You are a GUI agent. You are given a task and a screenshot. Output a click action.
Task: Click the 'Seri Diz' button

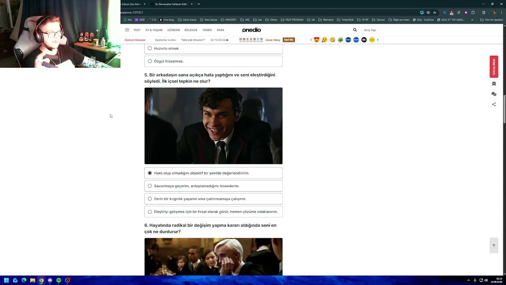[289, 40]
